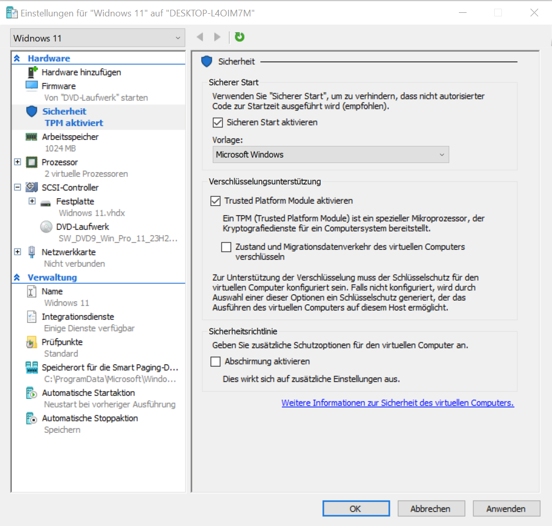Click the Hardware hinzufügen icon
Viewport: 552px width, 526px height.
tap(32, 72)
